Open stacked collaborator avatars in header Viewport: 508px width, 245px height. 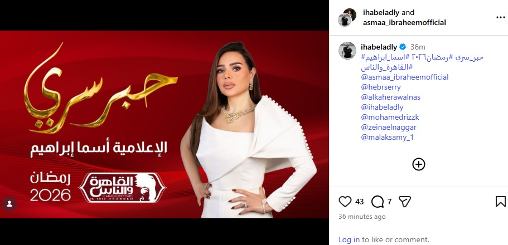coord(347,17)
